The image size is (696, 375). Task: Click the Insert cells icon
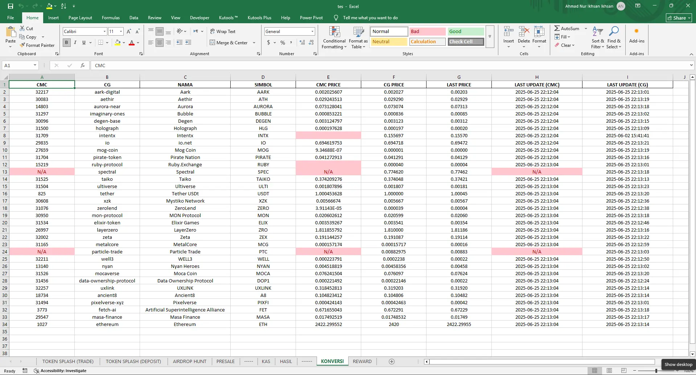click(x=508, y=32)
